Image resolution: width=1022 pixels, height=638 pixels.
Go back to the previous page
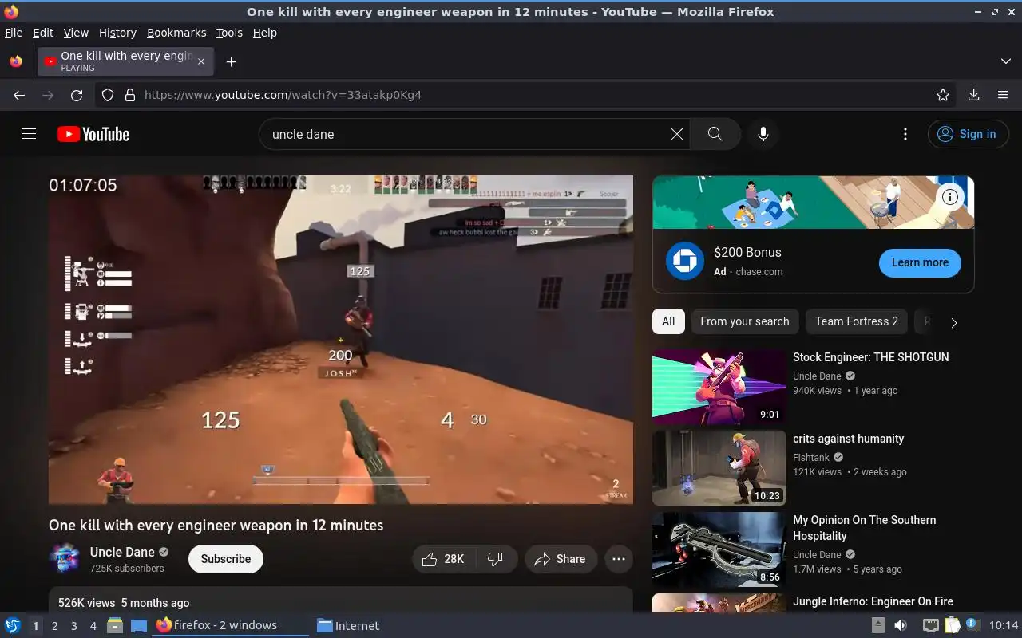click(19, 95)
